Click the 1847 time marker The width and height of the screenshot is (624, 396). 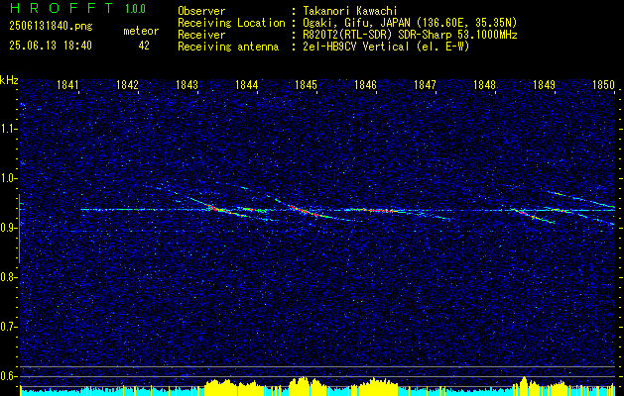coord(425,85)
